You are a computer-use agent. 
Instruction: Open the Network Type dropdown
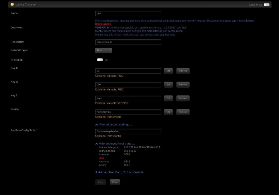point(104,51)
